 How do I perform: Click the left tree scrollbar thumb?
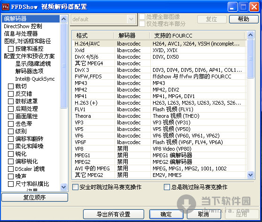pyautogui.click(x=63, y=66)
